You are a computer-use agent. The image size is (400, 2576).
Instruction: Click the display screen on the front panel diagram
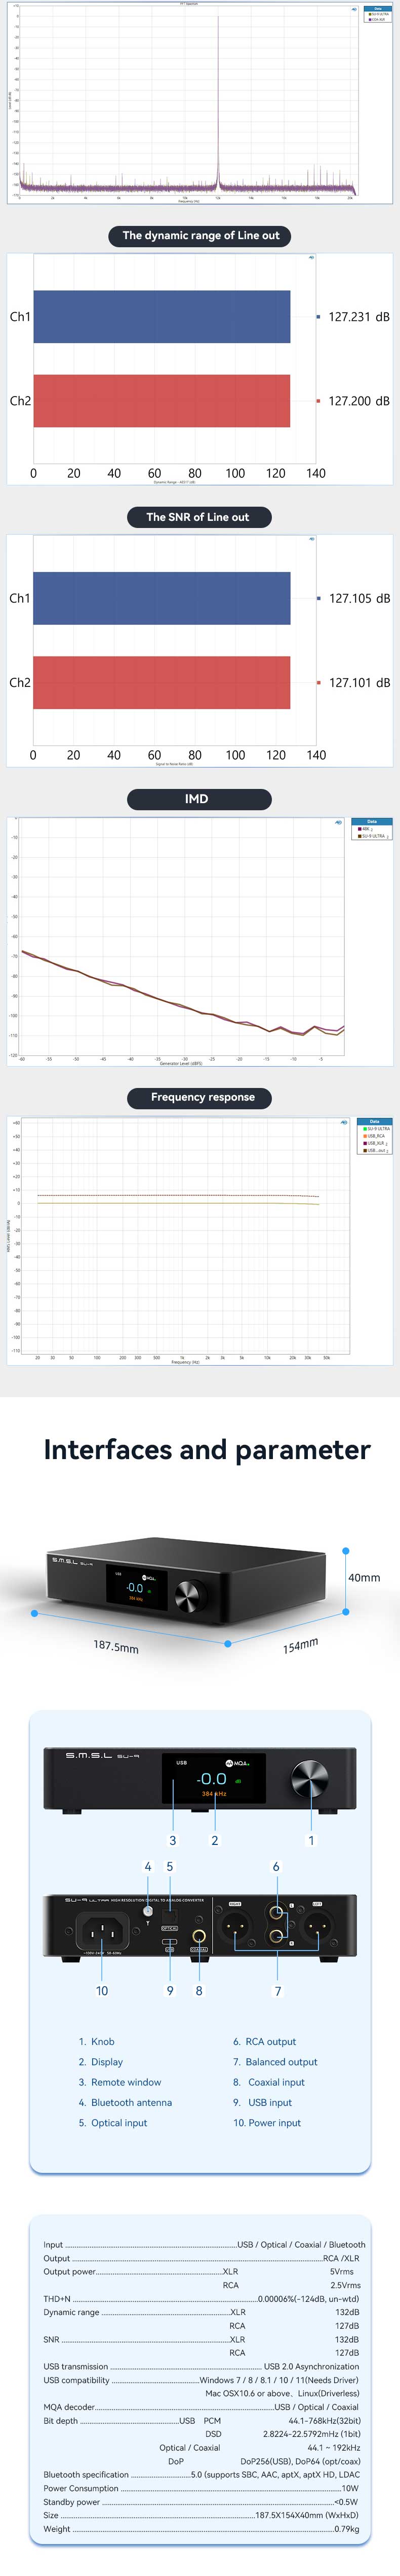(x=214, y=1779)
